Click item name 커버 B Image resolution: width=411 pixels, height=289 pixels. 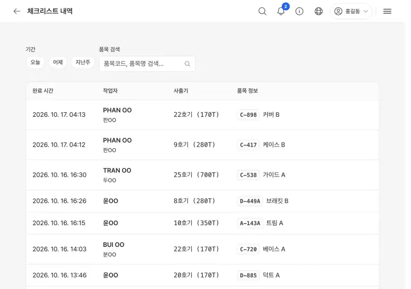[271, 115]
